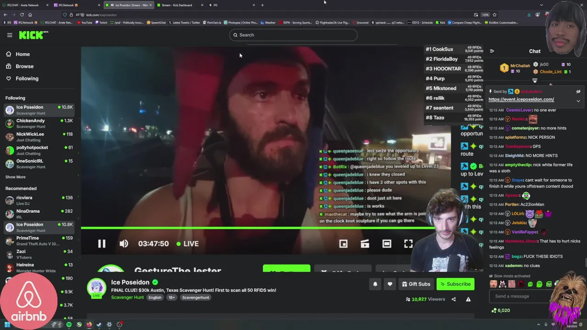The height and width of the screenshot is (330, 587).
Task: Click the English language tag
Action: (x=155, y=297)
